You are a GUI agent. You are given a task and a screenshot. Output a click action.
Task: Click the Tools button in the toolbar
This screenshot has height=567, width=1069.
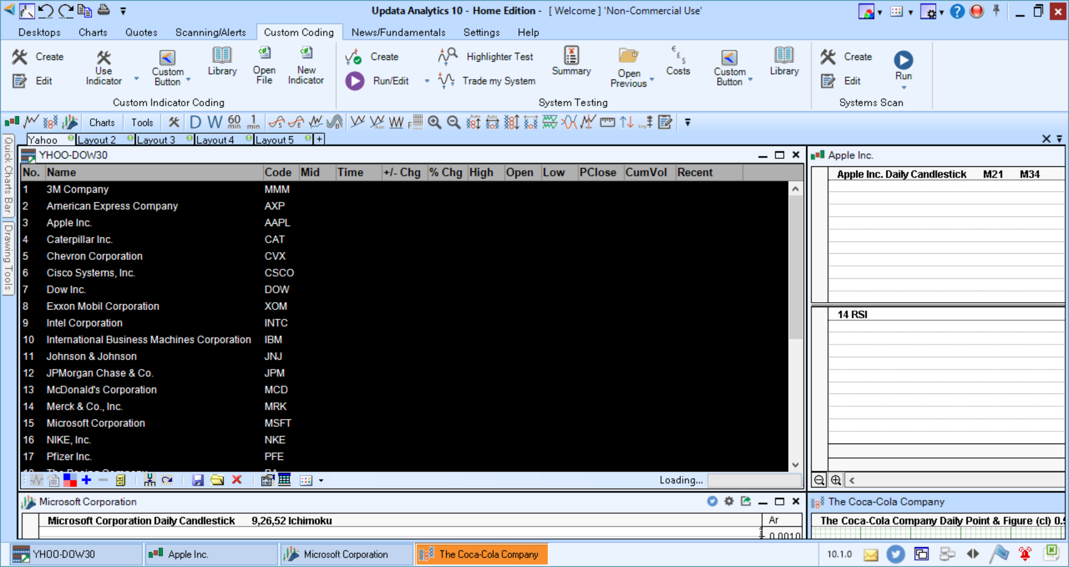tap(142, 122)
